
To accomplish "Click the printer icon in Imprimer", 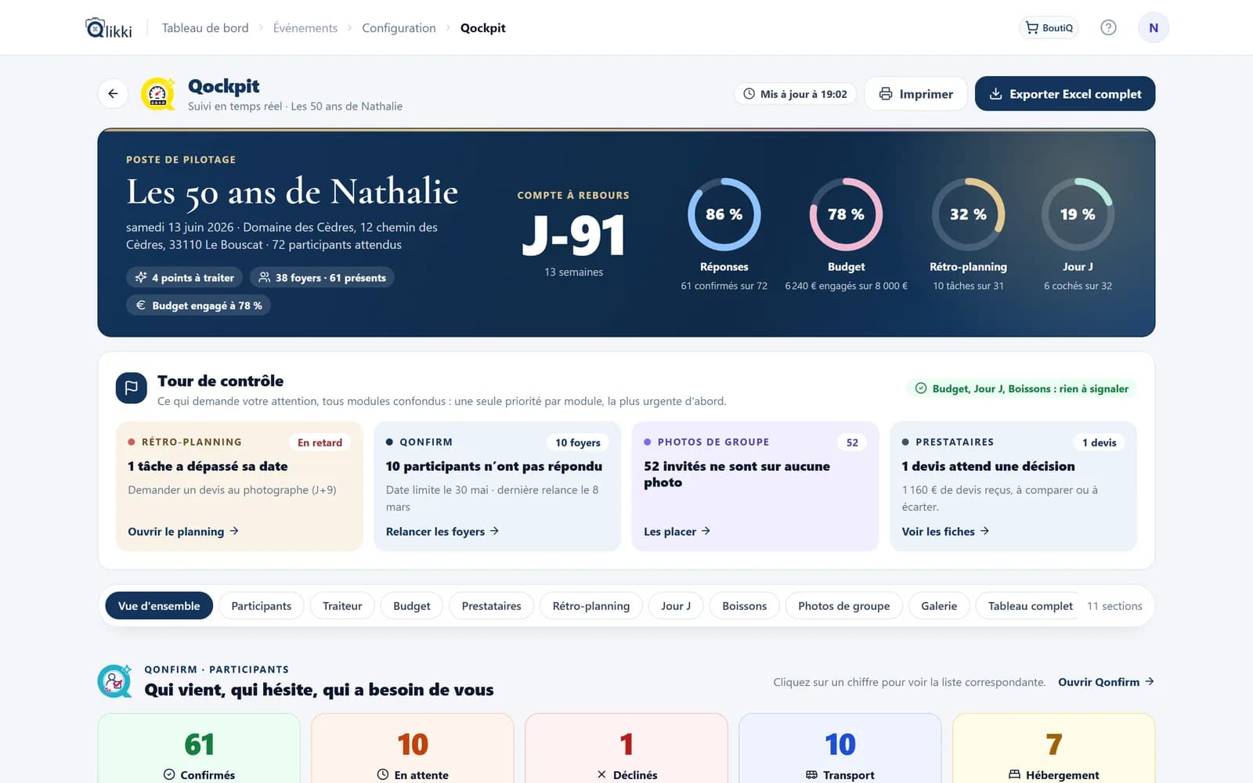I will click(886, 94).
